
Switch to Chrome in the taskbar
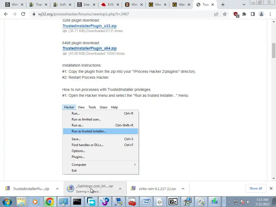pyautogui.click(x=50, y=202)
